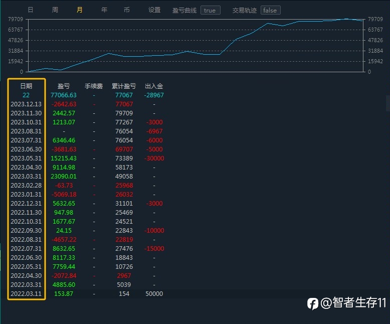The width and height of the screenshot is (390, 324).
Task: Toggle the 盈亏曲线 true switch
Action: 210,10
